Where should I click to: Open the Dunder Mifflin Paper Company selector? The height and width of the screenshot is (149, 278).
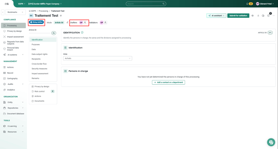45,4
